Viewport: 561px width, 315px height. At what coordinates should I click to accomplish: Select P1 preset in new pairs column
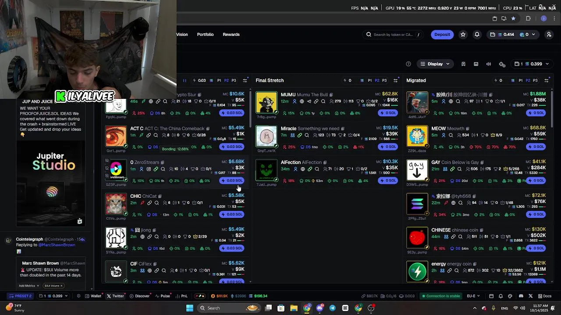219,80
